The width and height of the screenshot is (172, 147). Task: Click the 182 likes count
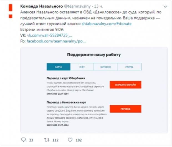79,140
